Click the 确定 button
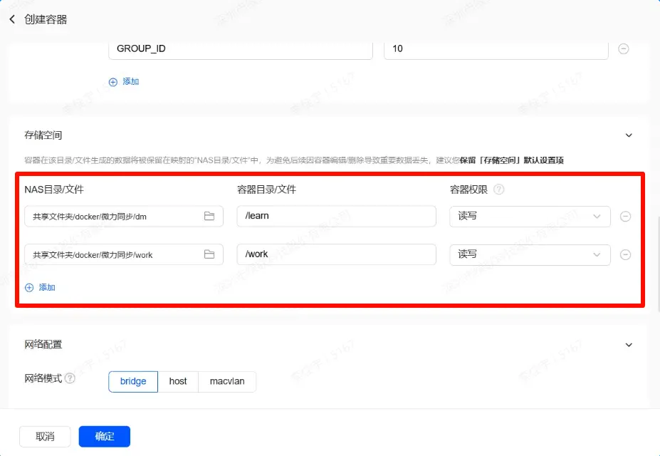The width and height of the screenshot is (660, 456). tap(104, 436)
